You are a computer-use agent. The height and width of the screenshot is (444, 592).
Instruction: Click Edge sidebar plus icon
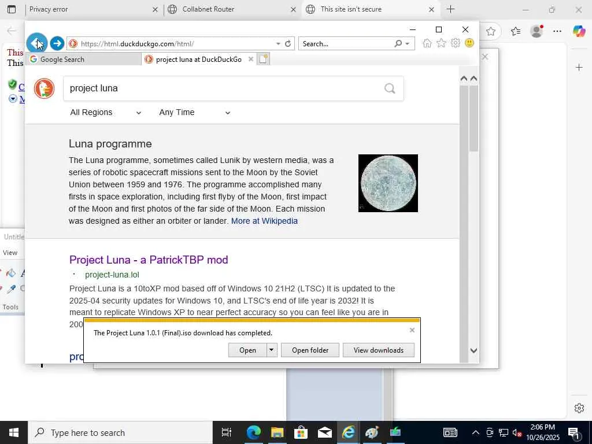click(x=579, y=68)
